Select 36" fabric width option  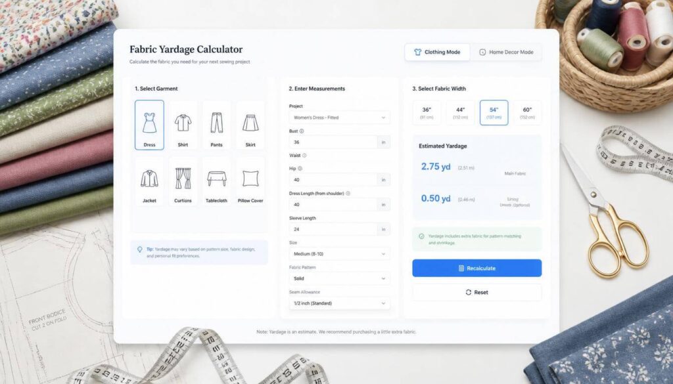[427, 113]
